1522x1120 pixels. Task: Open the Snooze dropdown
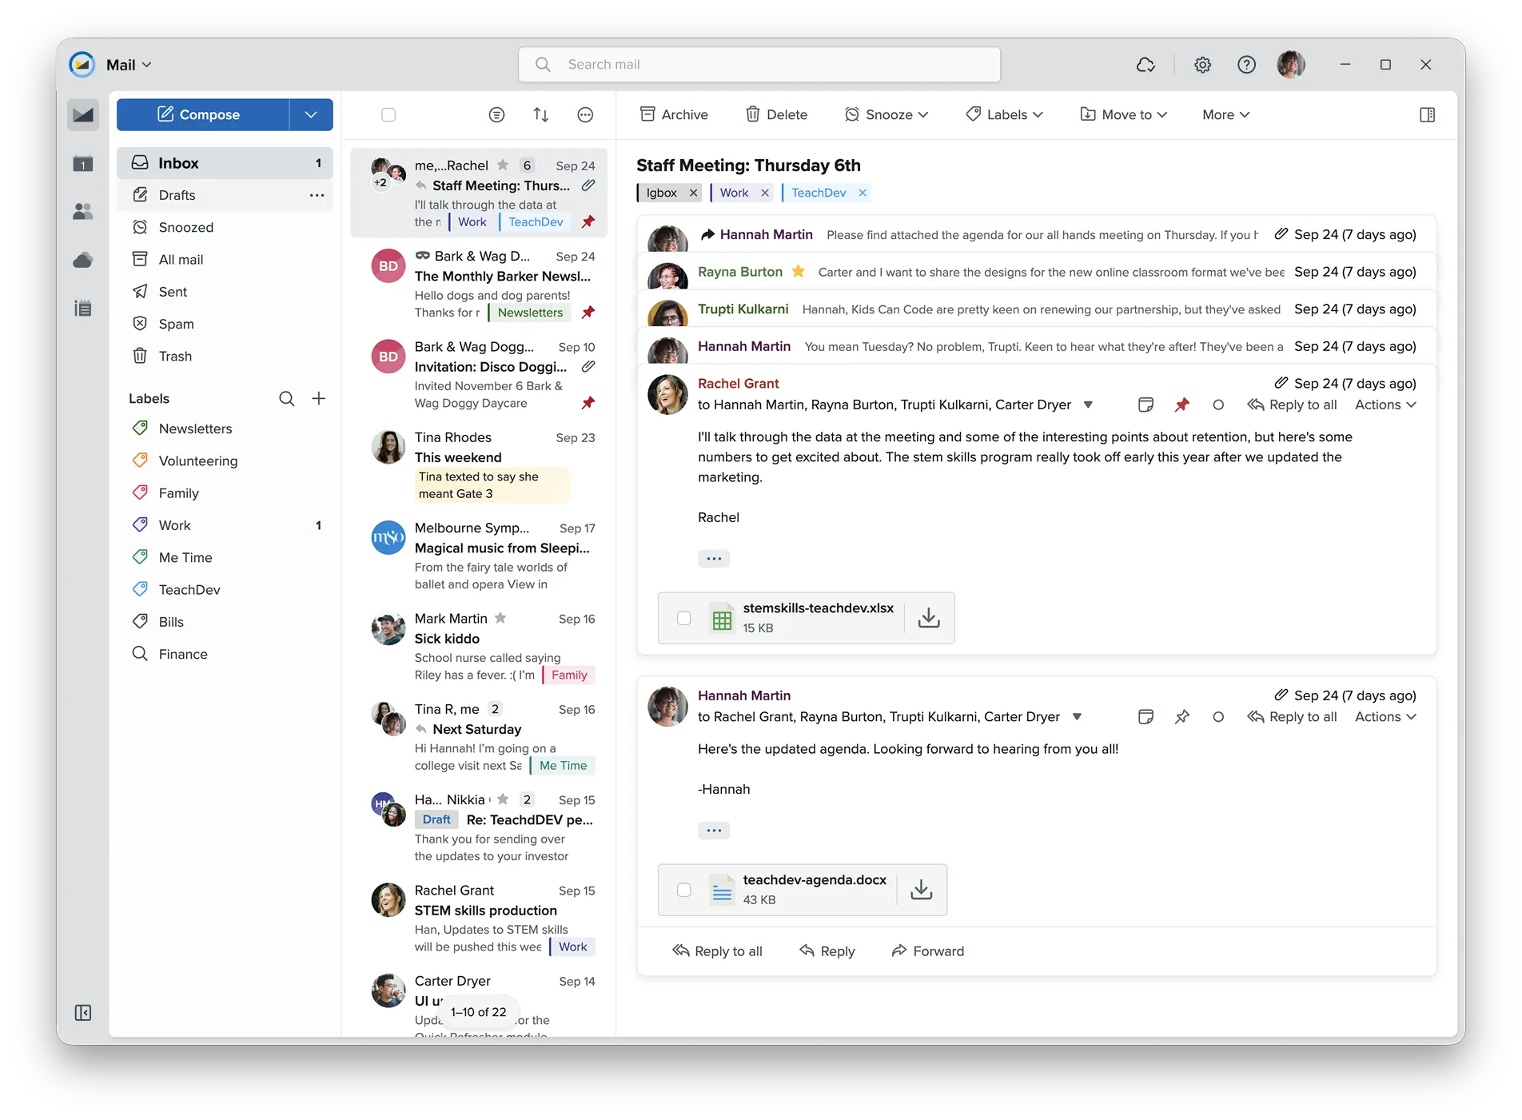(x=887, y=115)
